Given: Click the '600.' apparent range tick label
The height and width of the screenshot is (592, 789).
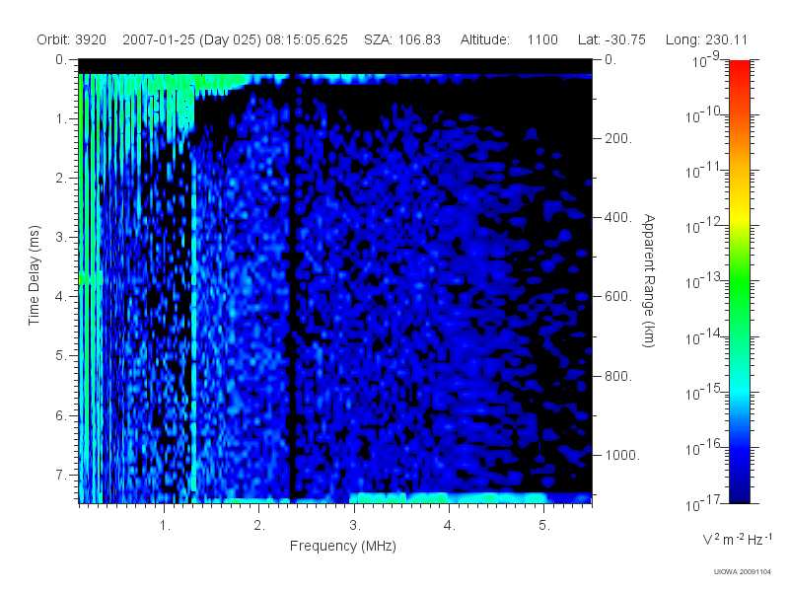Looking at the screenshot, I should click(618, 297).
